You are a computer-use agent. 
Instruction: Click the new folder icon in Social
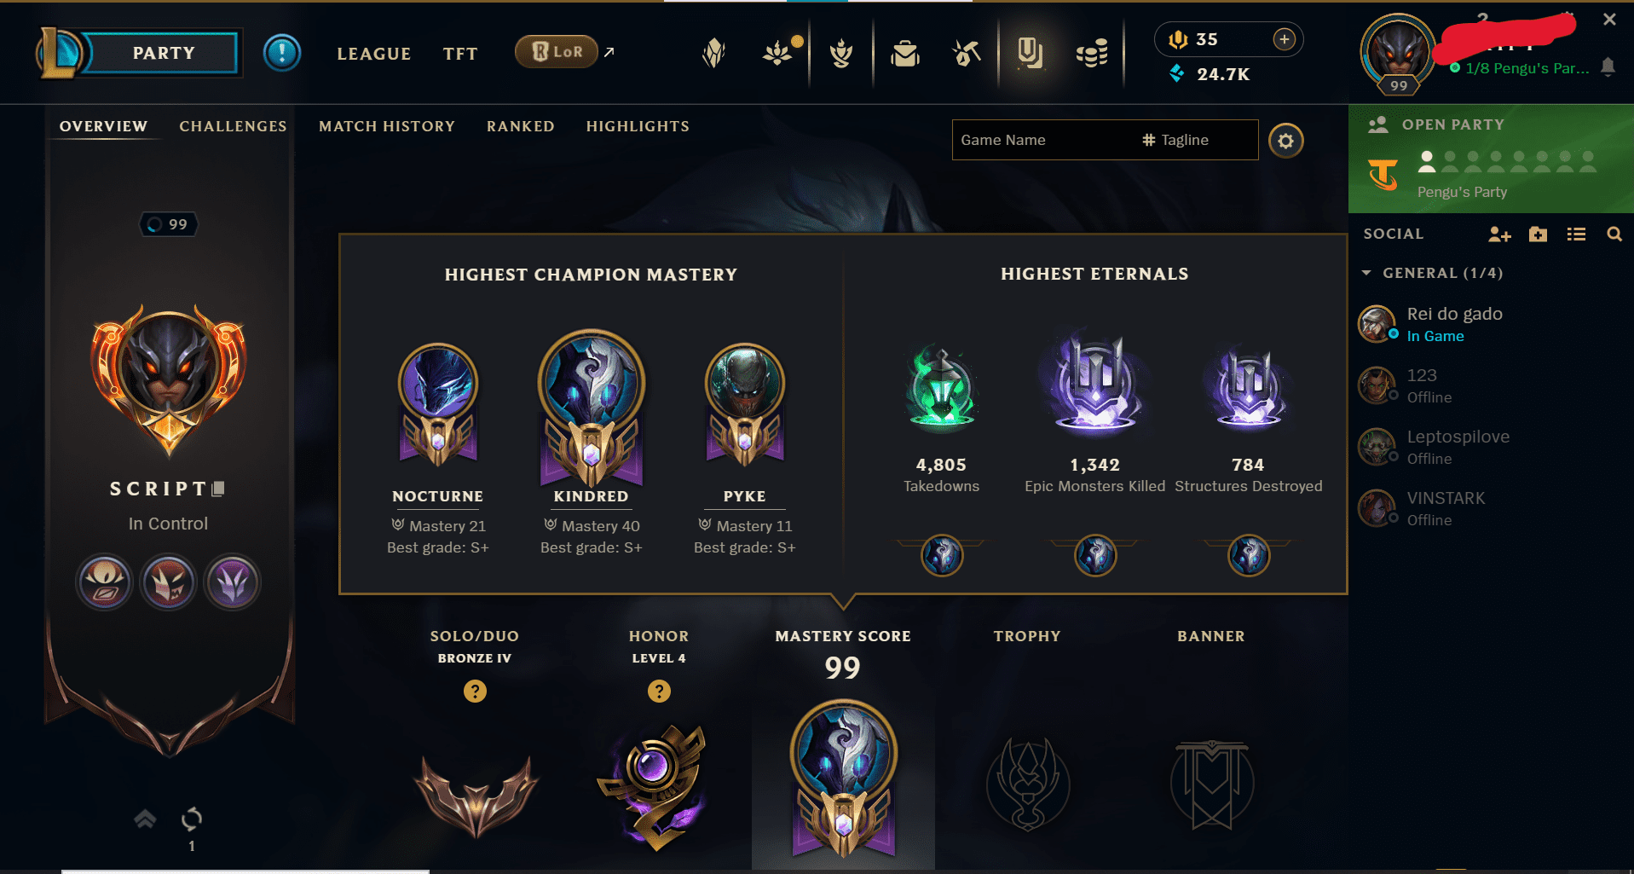pos(1538,234)
